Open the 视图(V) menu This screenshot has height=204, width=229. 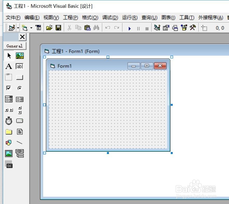(51, 18)
